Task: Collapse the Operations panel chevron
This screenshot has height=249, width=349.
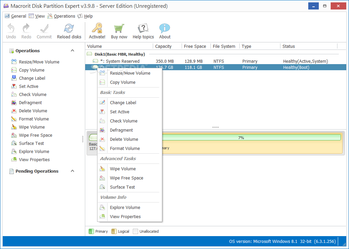Action: pos(72,51)
